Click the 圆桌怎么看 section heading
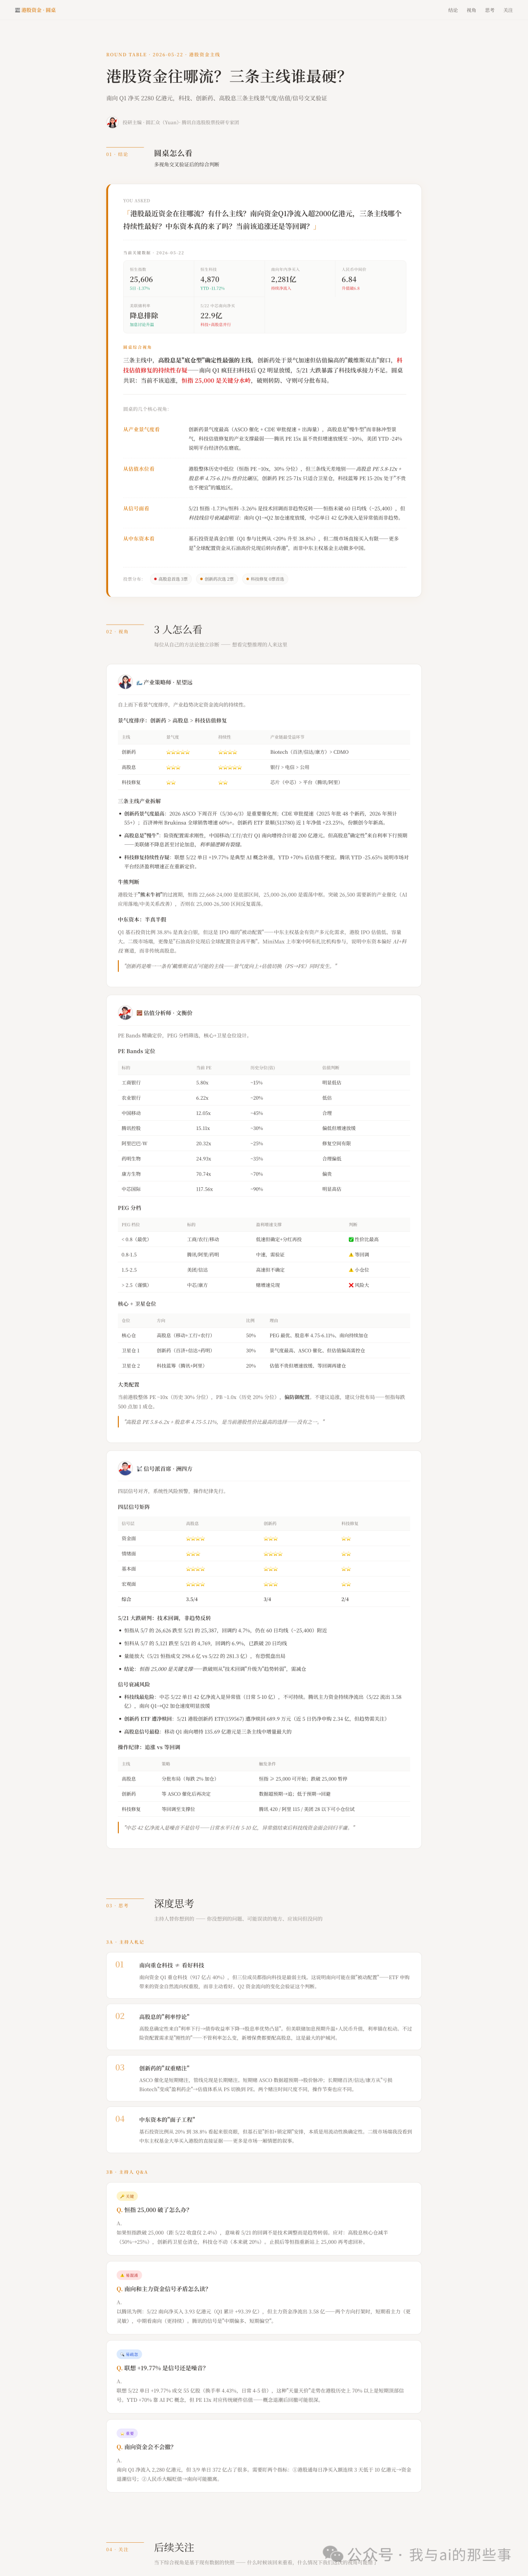 tap(173, 153)
